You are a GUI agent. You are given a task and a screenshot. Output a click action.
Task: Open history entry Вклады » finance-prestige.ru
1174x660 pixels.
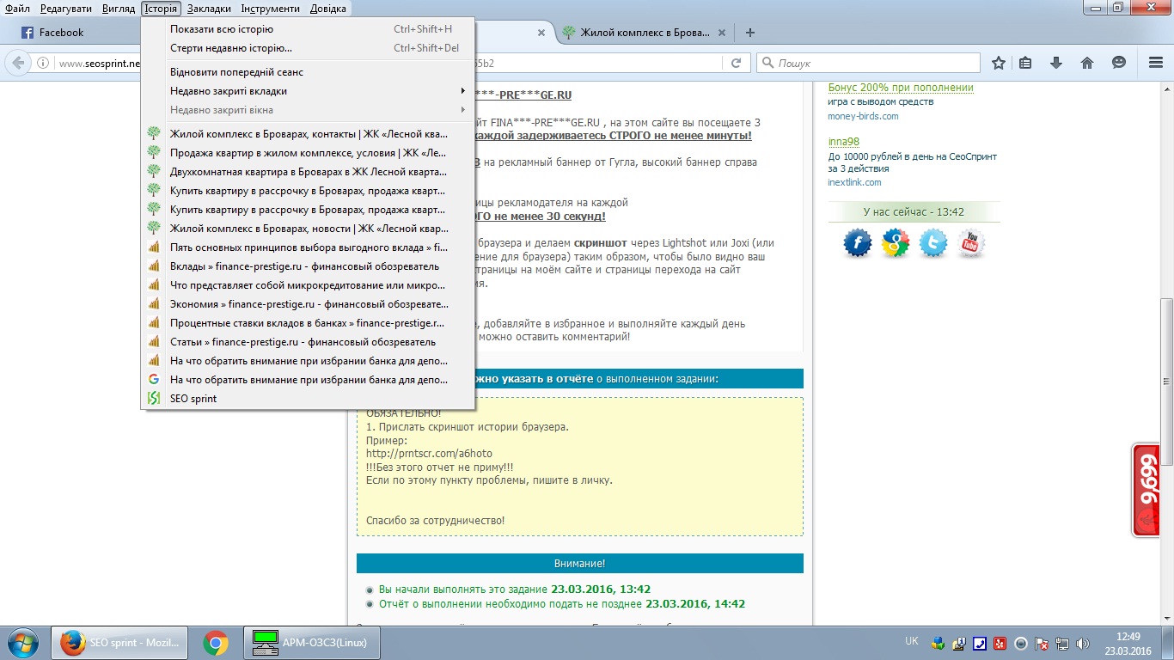309,266
